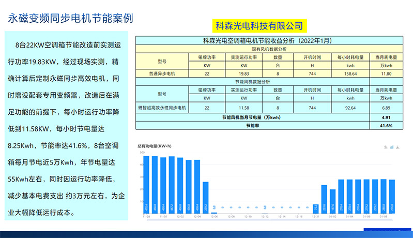
Task: Click the 280.8 bar near 01-08
Action: (383, 197)
